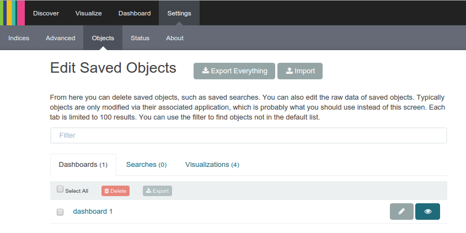Screen dimensions: 466x233
Task: Switch to the Indices settings tab
Action: (x=19, y=37)
